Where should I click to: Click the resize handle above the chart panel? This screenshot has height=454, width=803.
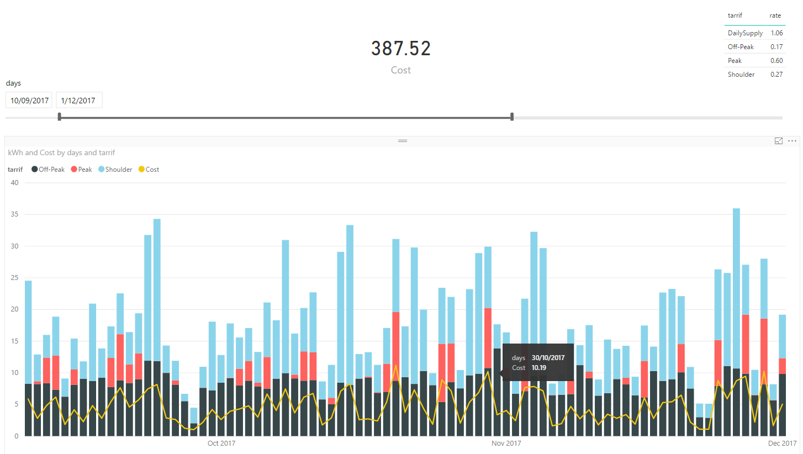[402, 141]
